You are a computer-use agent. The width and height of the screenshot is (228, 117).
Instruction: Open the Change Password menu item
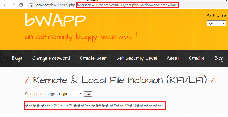(51, 58)
